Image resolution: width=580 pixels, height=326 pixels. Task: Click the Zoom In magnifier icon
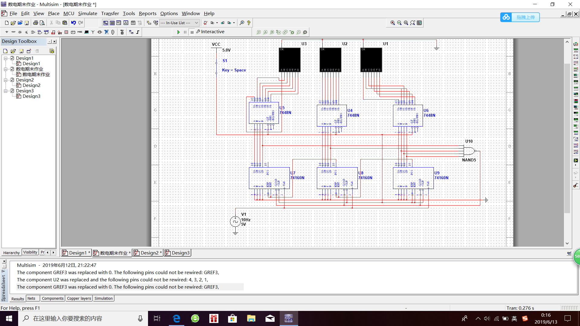[x=392, y=23]
